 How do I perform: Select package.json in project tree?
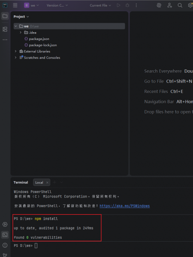coord(39,39)
